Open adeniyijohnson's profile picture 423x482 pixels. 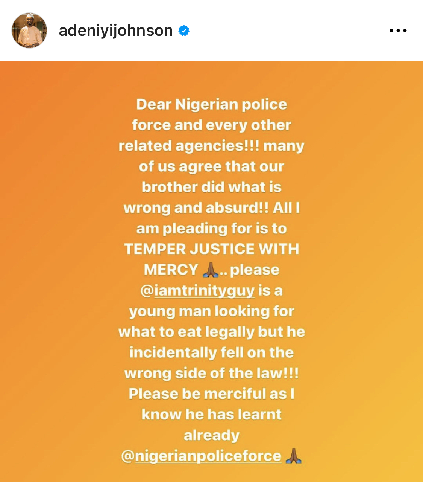(x=29, y=31)
